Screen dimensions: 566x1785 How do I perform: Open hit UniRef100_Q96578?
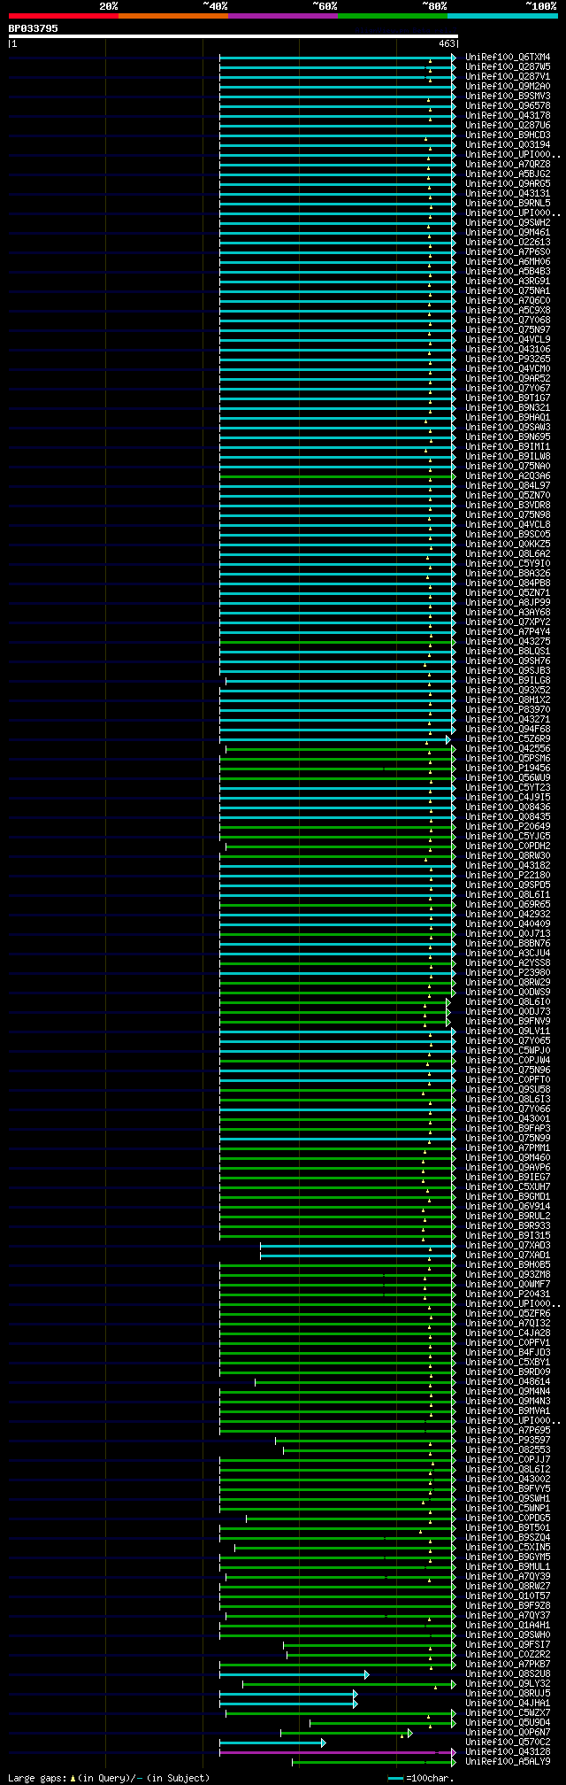click(x=508, y=105)
